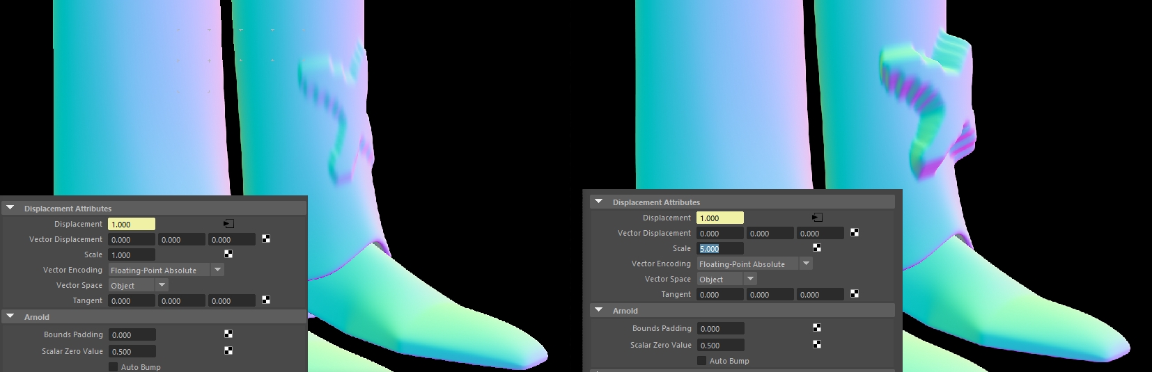
Task: Collapse right panel Arnold section
Action: point(599,310)
